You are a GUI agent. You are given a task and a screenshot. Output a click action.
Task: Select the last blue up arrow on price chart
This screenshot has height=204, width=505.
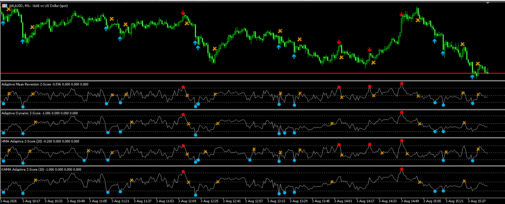tap(472, 77)
